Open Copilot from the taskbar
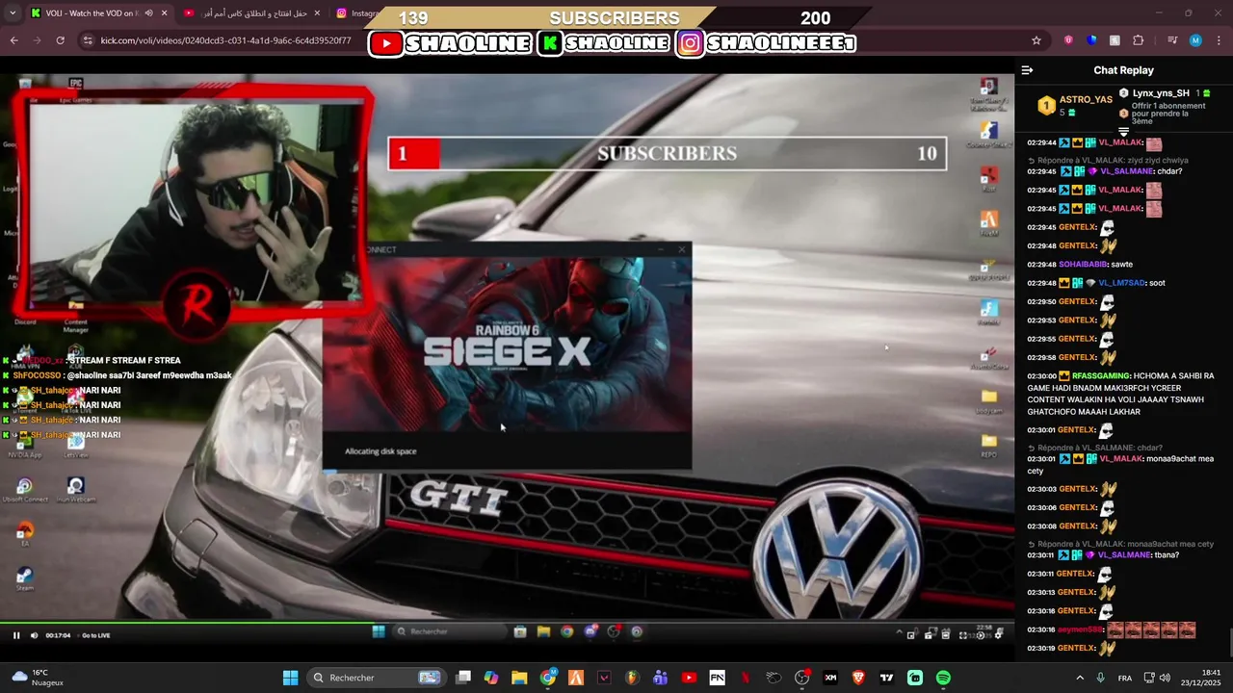This screenshot has width=1233, height=693. click(491, 678)
